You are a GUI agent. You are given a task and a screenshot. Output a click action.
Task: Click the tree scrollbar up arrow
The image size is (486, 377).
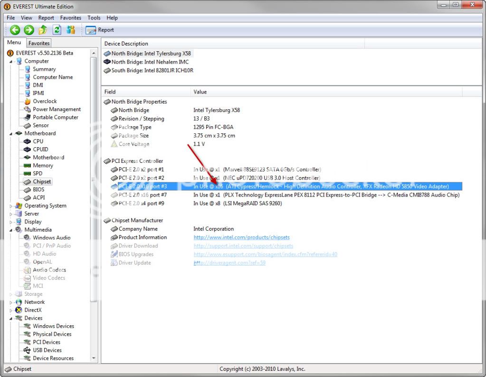pos(94,53)
